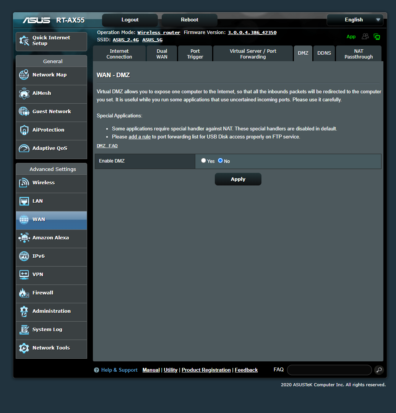Click the ASUS_2.4G SSID link

click(126, 40)
